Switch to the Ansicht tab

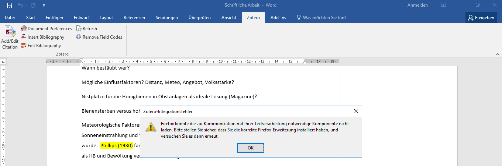pyautogui.click(x=229, y=17)
